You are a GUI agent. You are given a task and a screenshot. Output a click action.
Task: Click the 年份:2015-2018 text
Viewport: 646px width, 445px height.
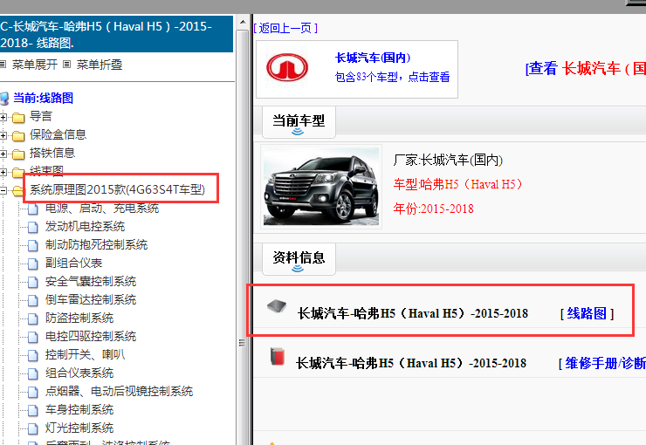pos(433,209)
